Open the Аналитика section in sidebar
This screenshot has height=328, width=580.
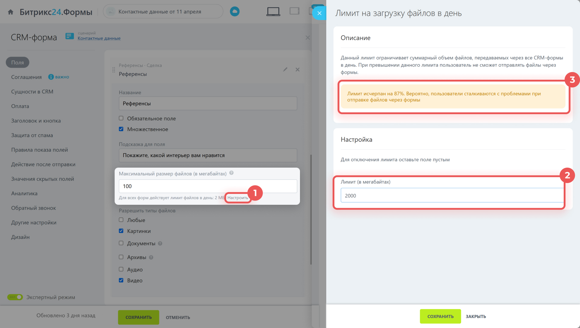click(24, 194)
